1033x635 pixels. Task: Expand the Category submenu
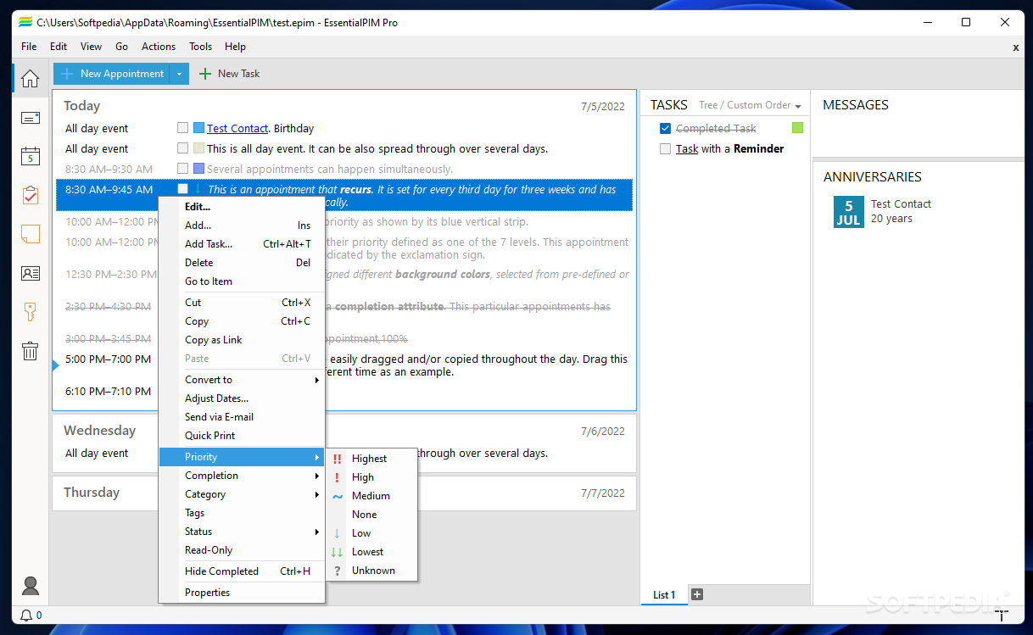(x=242, y=494)
